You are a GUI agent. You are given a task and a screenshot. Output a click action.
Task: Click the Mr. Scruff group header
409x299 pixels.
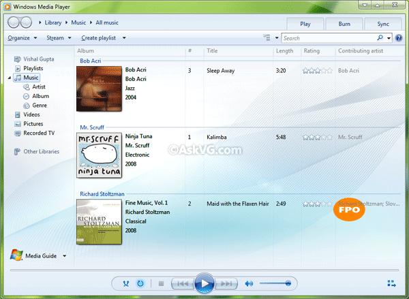92,127
